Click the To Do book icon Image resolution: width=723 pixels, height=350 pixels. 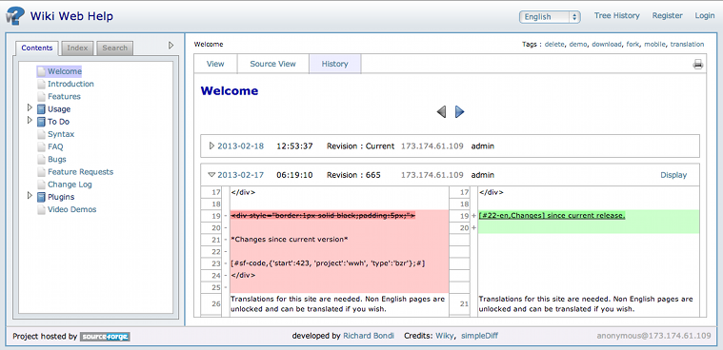(x=42, y=122)
